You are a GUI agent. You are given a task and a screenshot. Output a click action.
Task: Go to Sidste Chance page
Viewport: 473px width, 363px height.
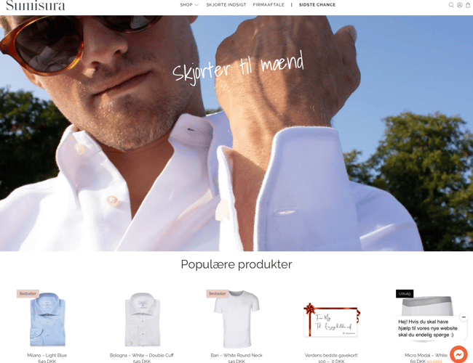[x=317, y=5]
